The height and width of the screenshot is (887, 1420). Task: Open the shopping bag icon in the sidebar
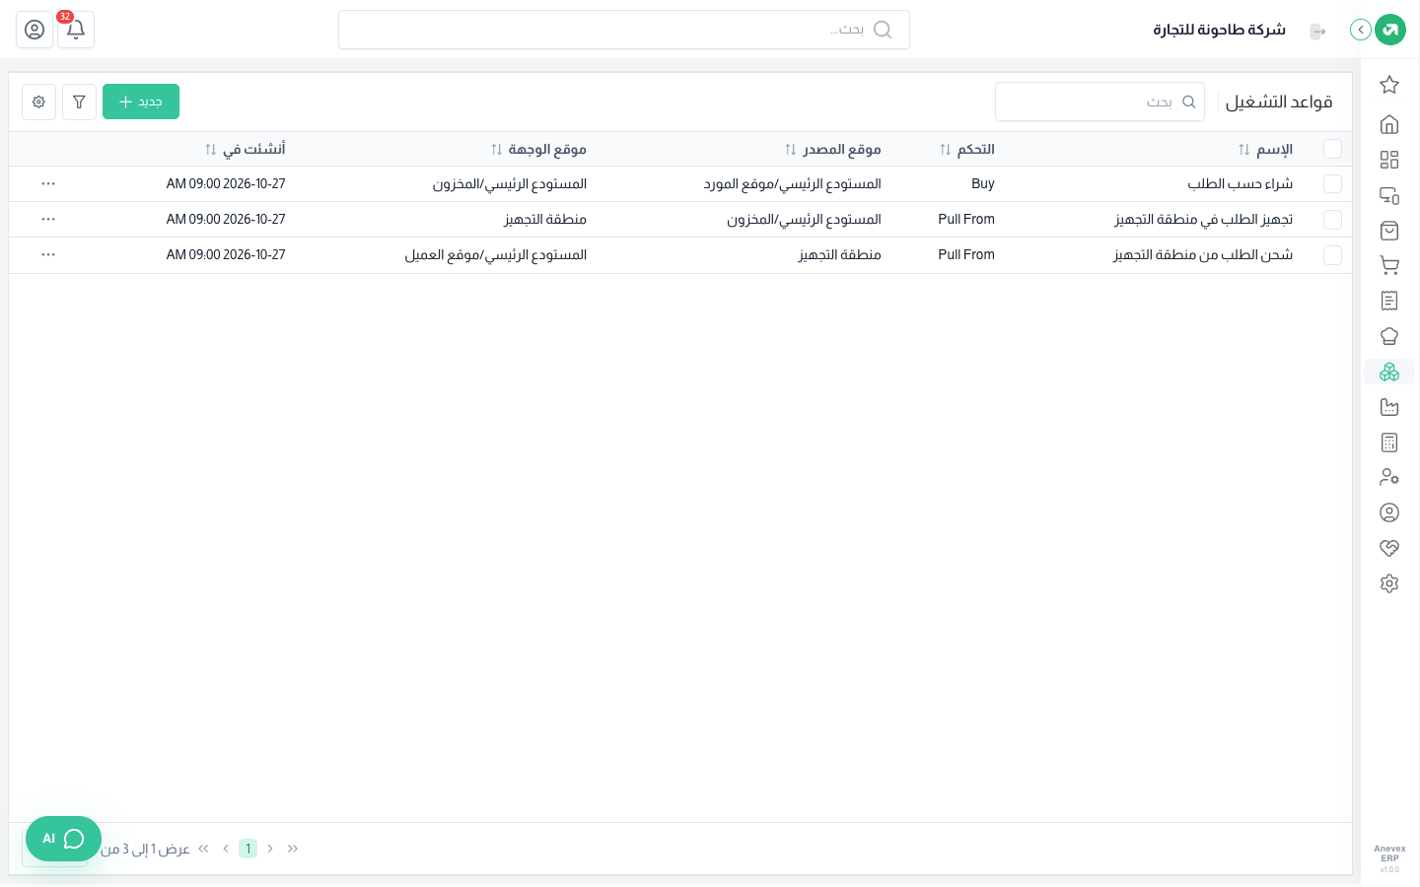1389,231
